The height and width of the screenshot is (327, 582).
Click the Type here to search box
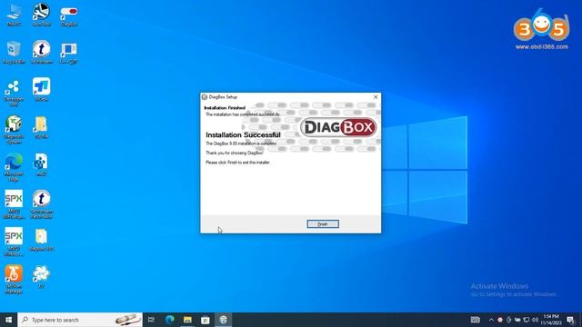(x=80, y=320)
